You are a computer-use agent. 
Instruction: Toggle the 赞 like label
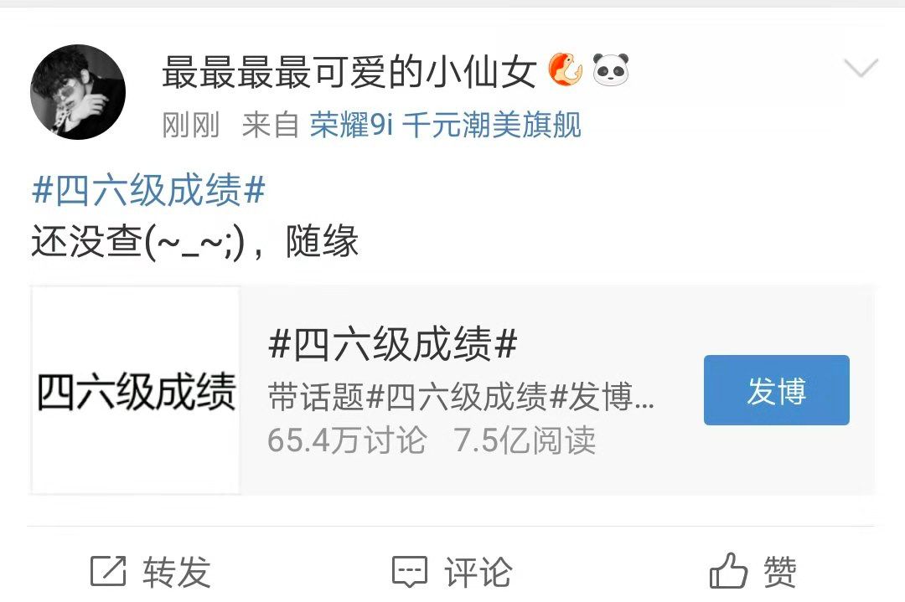780,572
